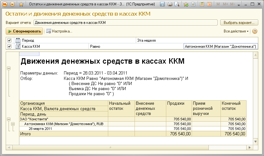This screenshot has width=264, height=156.
Task: Click the Итого row label
Action: click(x=26, y=134)
